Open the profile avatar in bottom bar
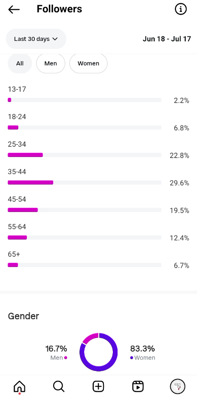 click(x=178, y=386)
